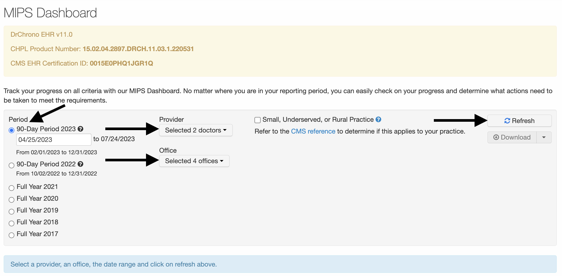This screenshot has width=562, height=276.
Task: Open the CMS reference link
Action: click(x=313, y=131)
